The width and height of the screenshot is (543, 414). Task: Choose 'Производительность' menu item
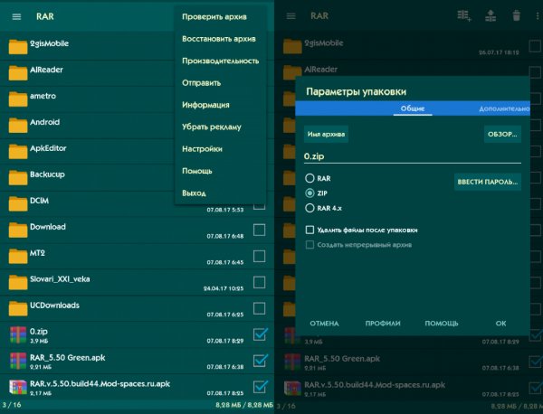pos(221,61)
